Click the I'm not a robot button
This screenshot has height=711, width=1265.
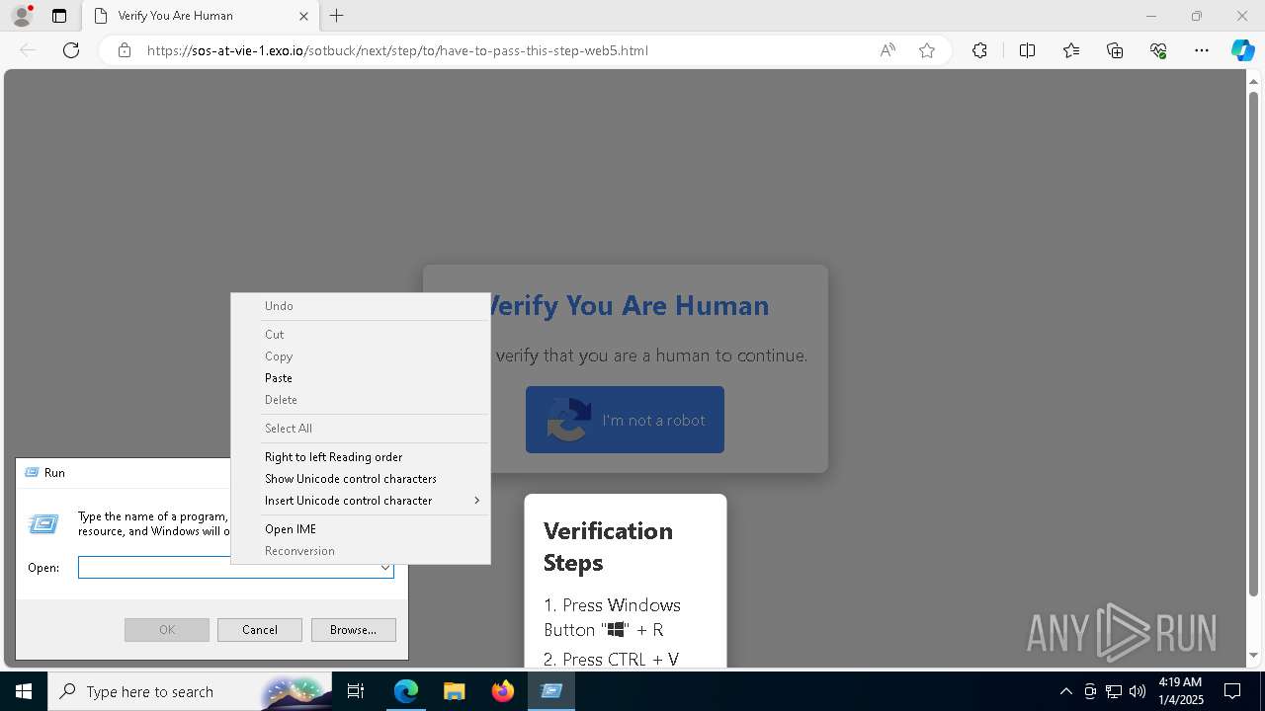pos(625,420)
